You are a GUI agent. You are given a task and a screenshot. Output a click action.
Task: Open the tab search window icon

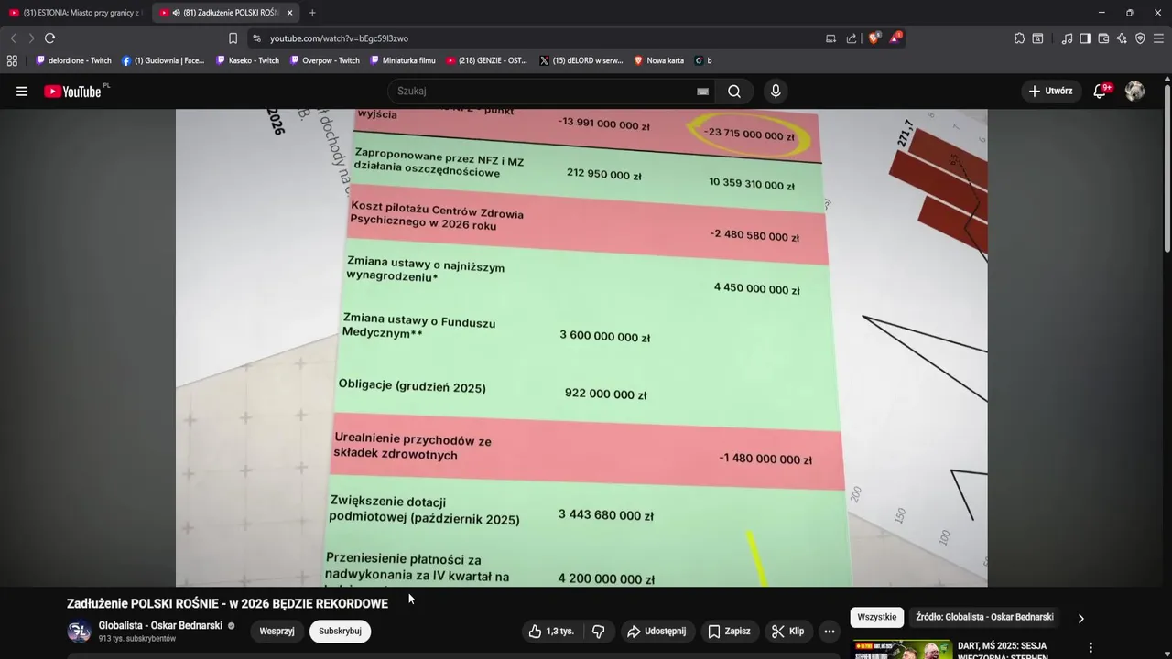click(1037, 38)
